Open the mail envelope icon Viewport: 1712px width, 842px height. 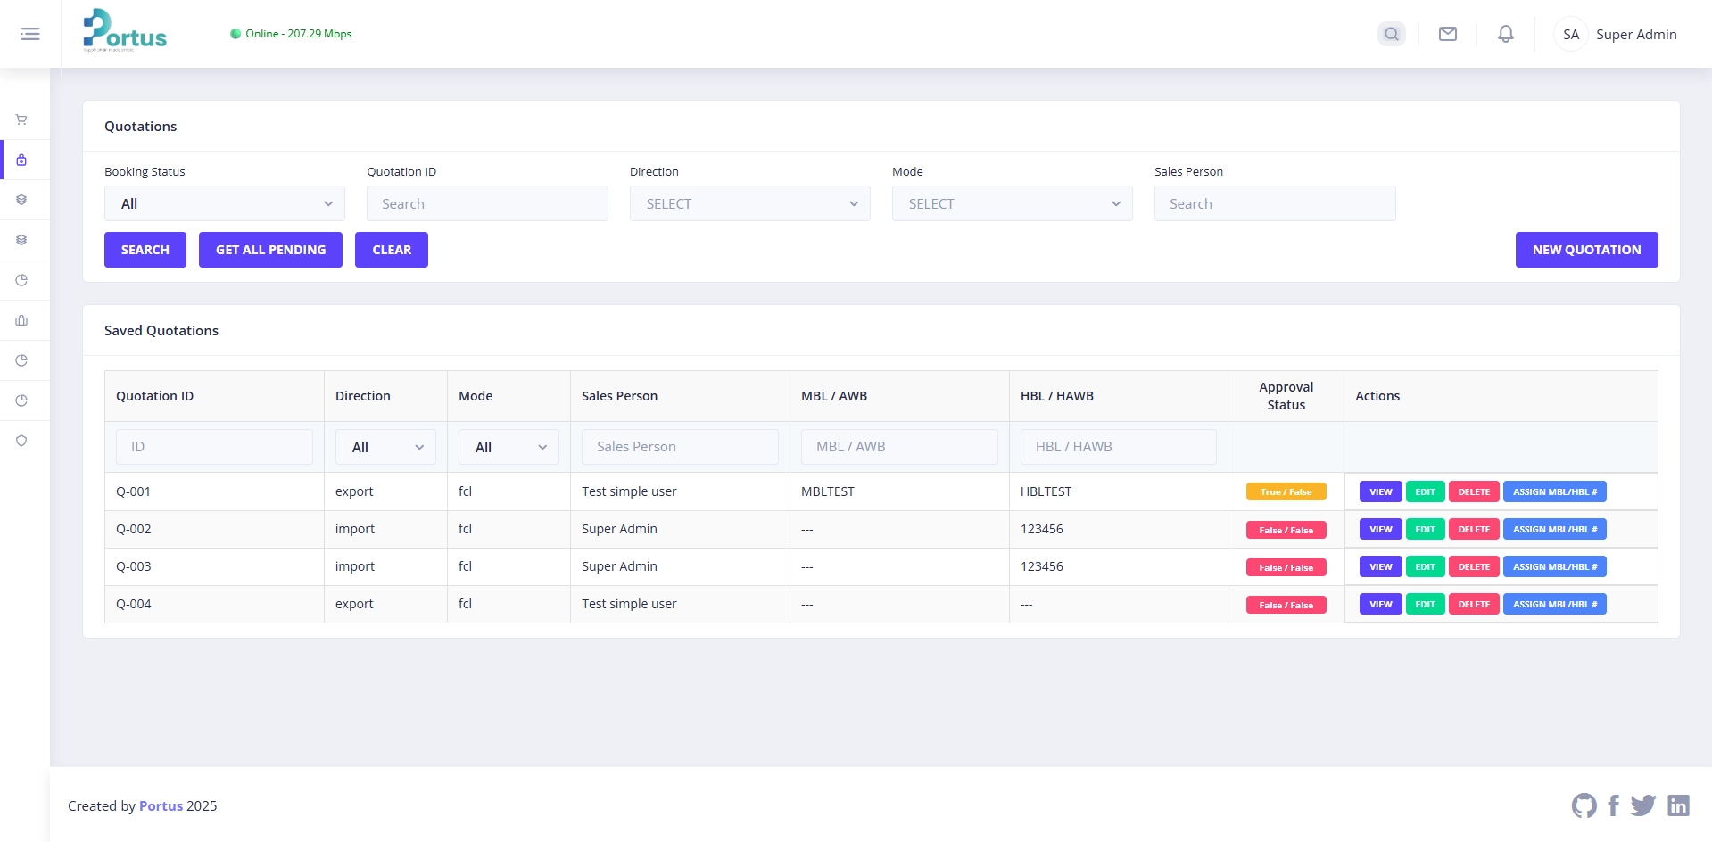[x=1447, y=34]
